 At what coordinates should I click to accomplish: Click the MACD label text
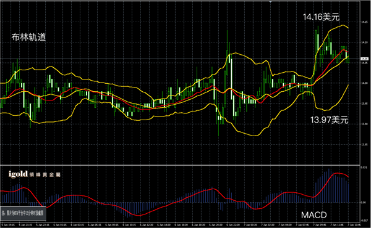313,215
